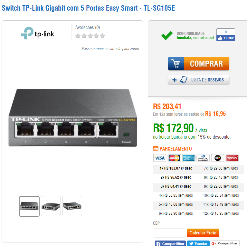
Task: Click the Calcular Frete button
Action: (203, 233)
